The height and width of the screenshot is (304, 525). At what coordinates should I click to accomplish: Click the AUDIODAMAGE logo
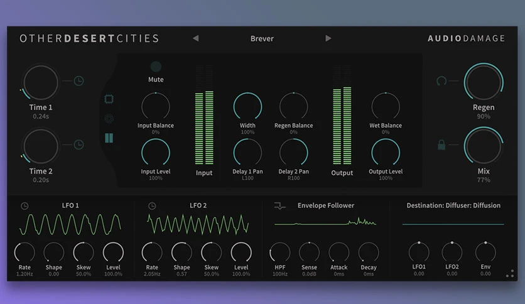tap(466, 38)
